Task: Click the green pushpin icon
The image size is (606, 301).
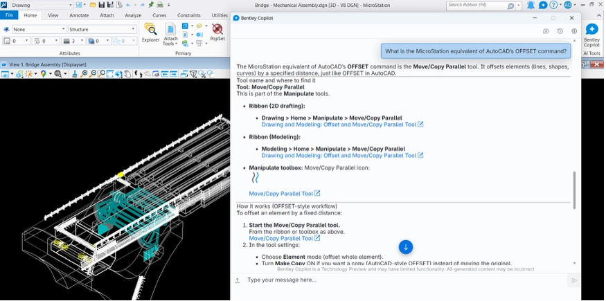Action: [x=151, y=5]
